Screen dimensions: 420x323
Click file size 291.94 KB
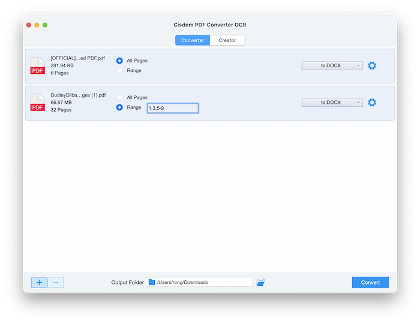coord(62,65)
